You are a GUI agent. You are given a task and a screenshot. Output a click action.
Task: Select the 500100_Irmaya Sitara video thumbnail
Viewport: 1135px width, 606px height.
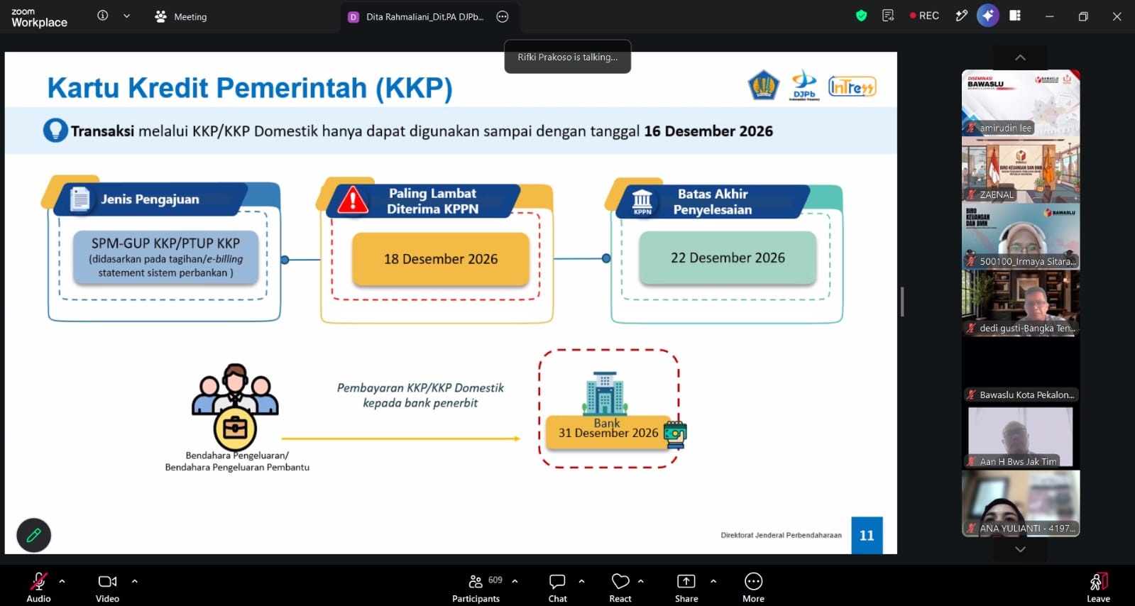(1021, 236)
